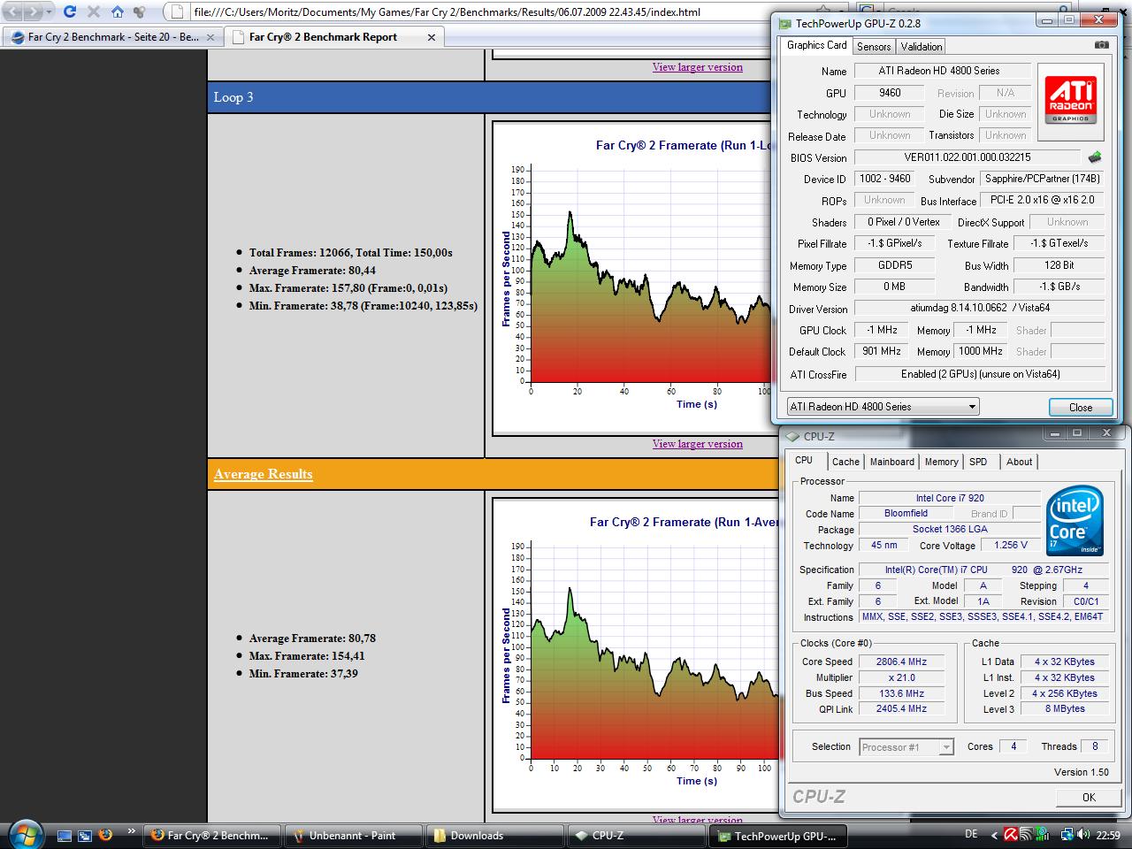Viewport: 1132px width, 849px height.
Task: Click the GPU-Z title bar icon
Action: tap(786, 23)
